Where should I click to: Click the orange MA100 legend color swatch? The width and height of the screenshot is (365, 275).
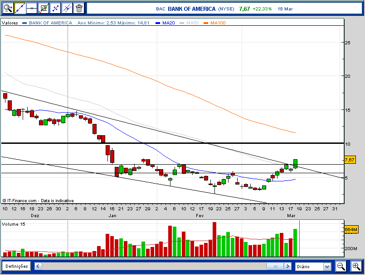206,23
